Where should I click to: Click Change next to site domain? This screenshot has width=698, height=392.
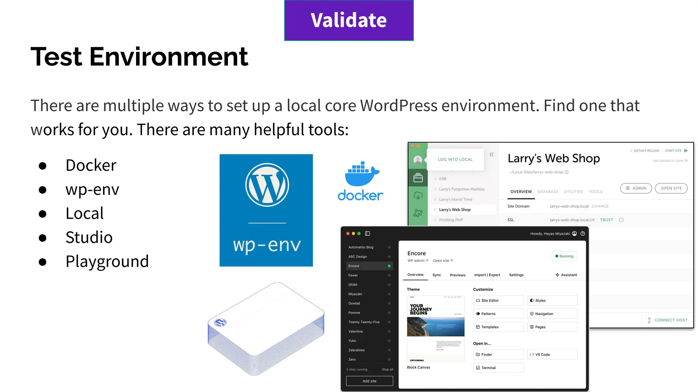(x=600, y=206)
